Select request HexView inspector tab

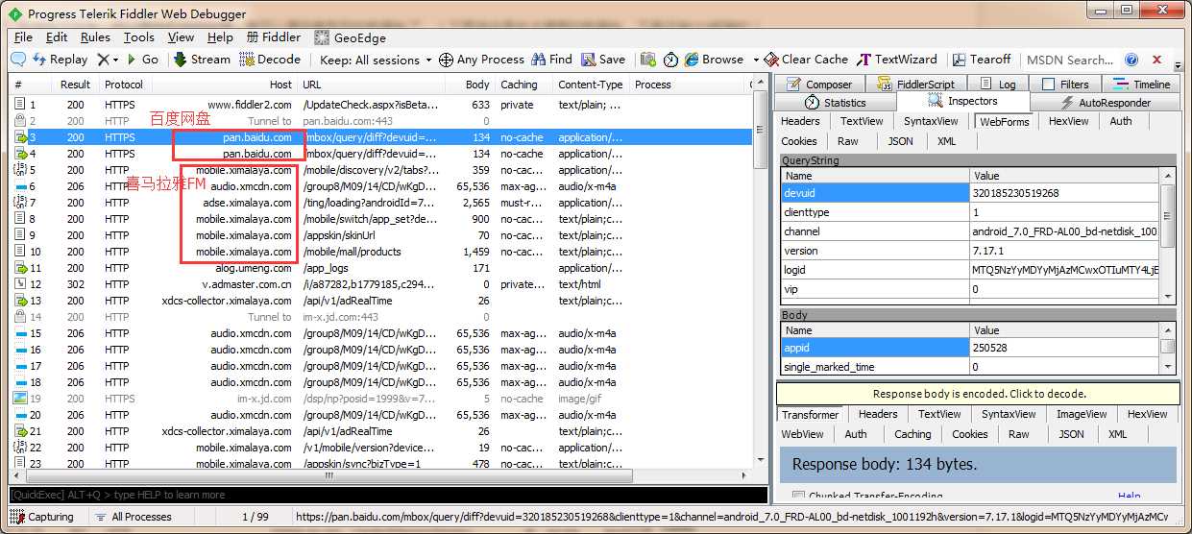(1068, 121)
